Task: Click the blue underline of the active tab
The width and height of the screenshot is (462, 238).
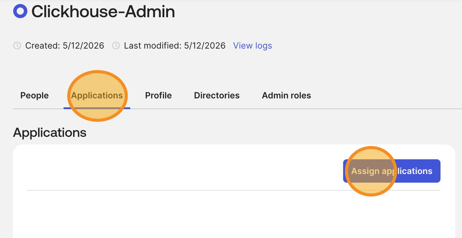Action: [x=97, y=108]
